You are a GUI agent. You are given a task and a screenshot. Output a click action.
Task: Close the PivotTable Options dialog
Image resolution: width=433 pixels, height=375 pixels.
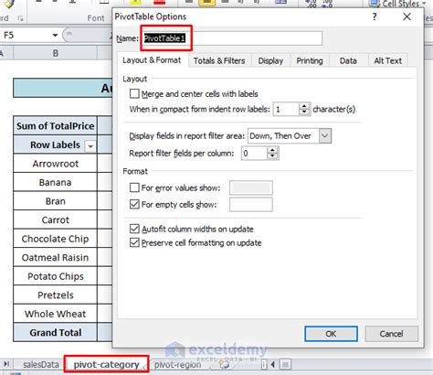[407, 16]
